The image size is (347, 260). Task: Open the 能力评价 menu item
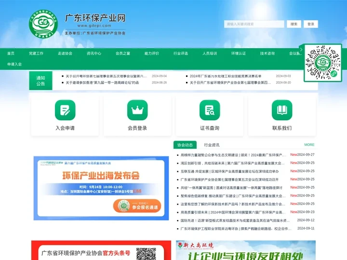152,53
